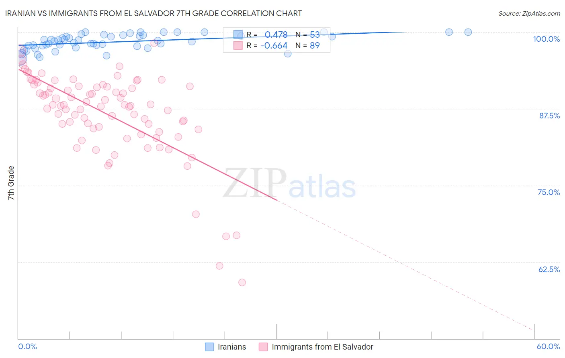Click the N = 89 statistic text
This screenshot has width=565, height=358.
(307, 45)
